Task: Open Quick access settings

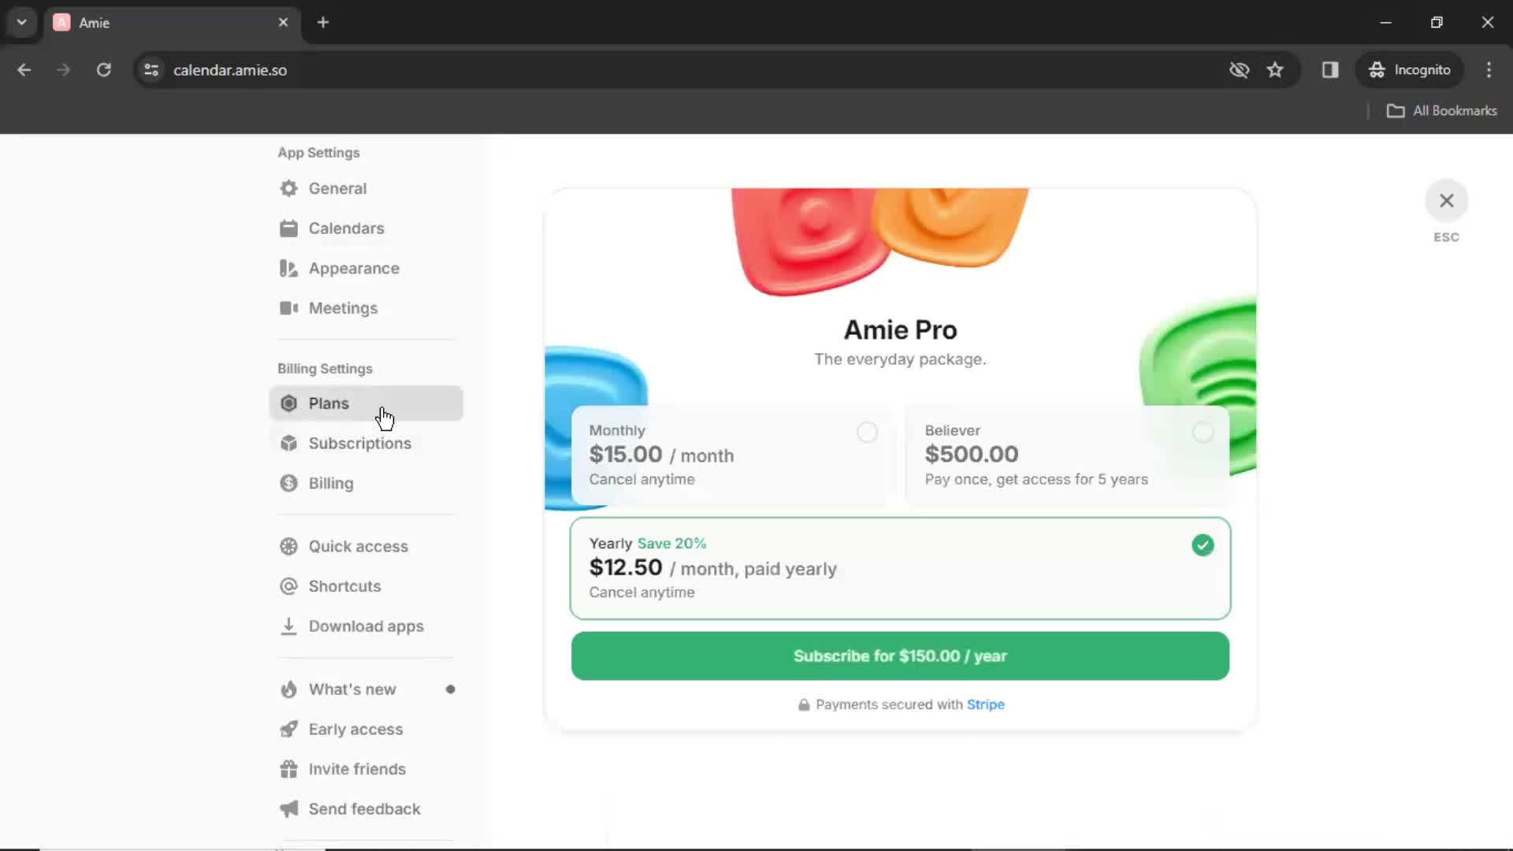Action: [358, 545]
